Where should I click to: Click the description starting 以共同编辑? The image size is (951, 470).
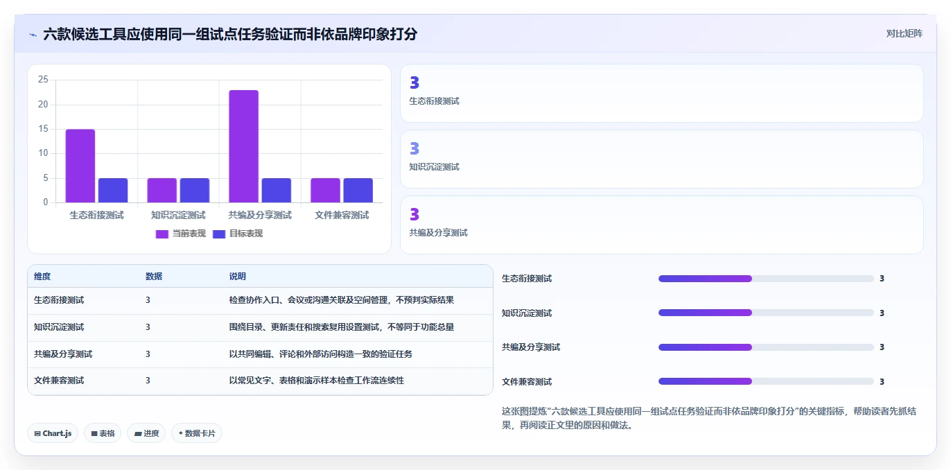[x=321, y=354]
